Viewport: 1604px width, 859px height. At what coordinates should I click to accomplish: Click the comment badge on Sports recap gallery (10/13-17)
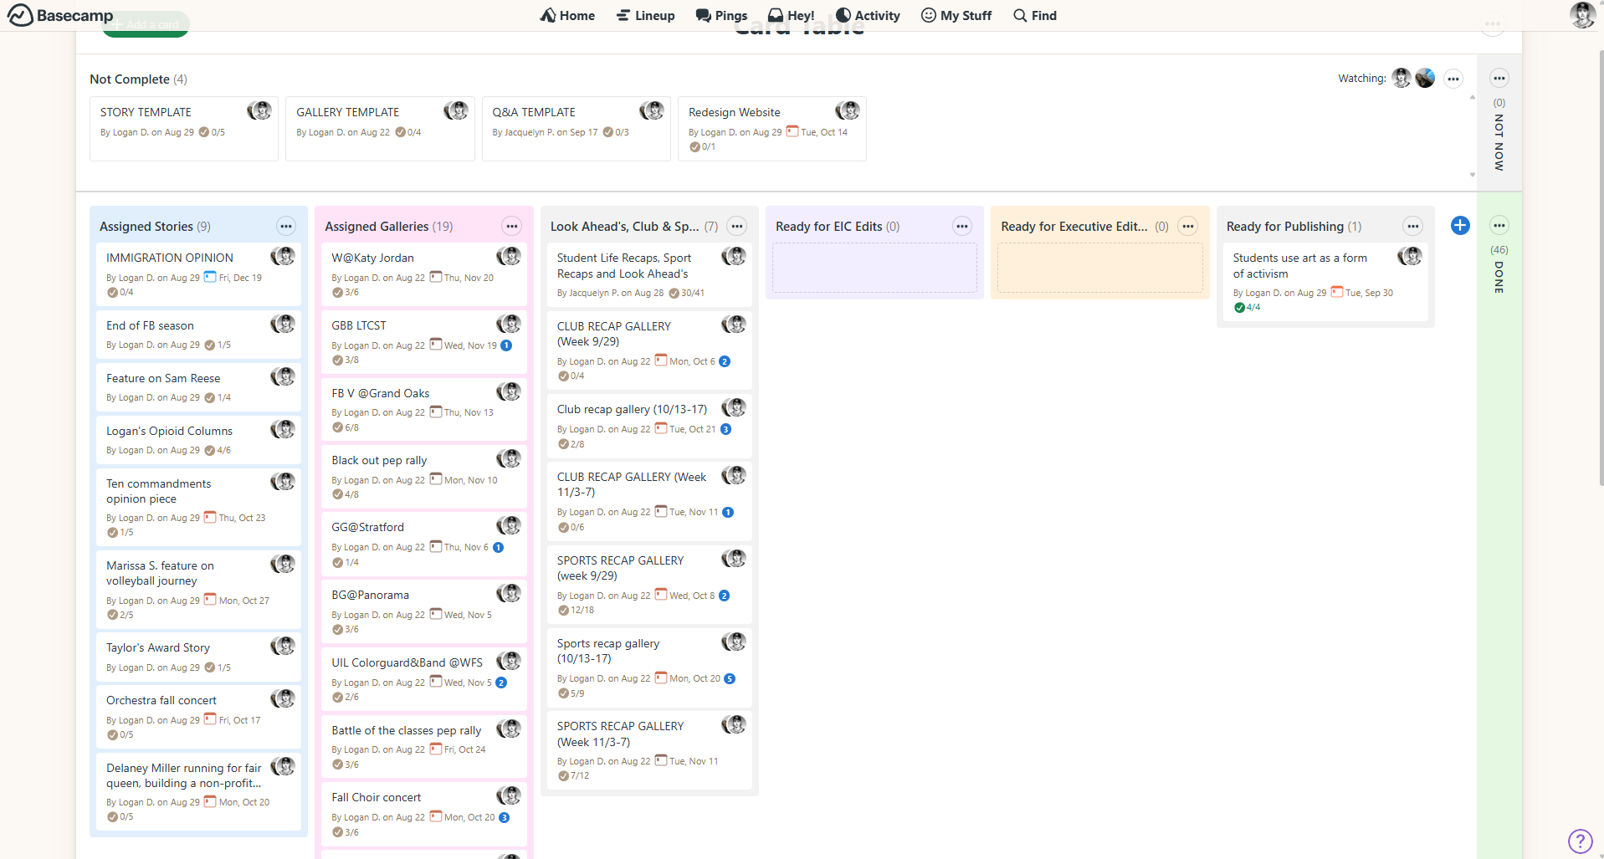(730, 679)
